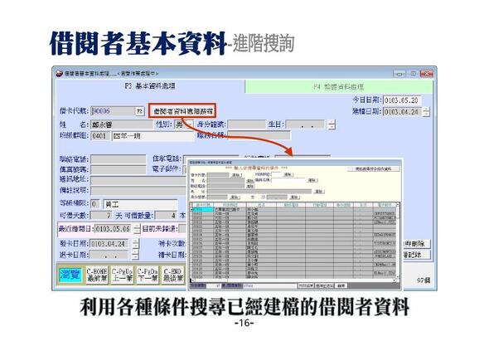Go to last record with C-END 最後筆

(173, 275)
